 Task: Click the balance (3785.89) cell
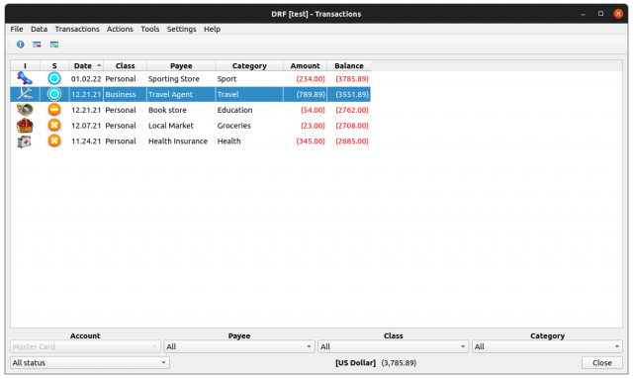click(349, 79)
